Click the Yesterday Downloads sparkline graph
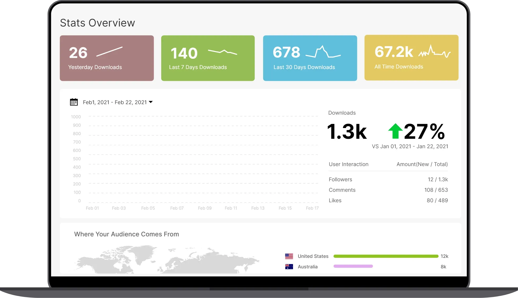Screen dimensions: 518x298 109,51
